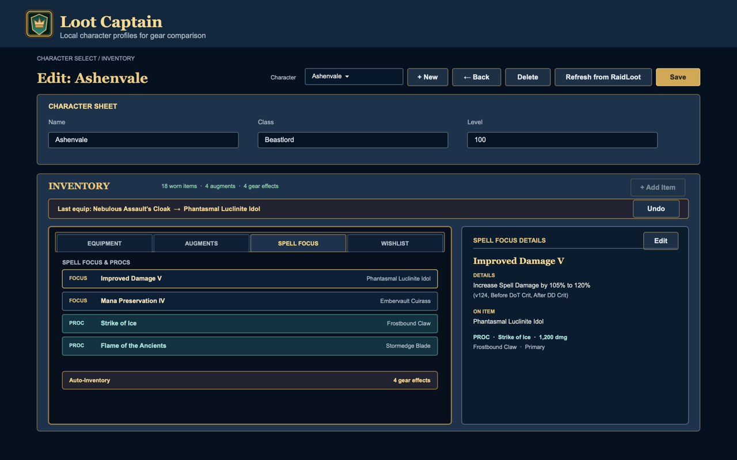Select the Mana Preservation IV focus row

coord(250,301)
